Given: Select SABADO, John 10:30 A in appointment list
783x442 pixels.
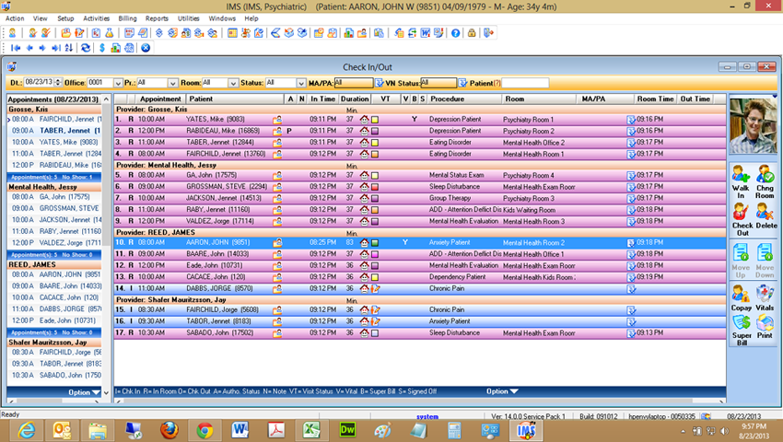Looking at the screenshot, I should (54, 375).
